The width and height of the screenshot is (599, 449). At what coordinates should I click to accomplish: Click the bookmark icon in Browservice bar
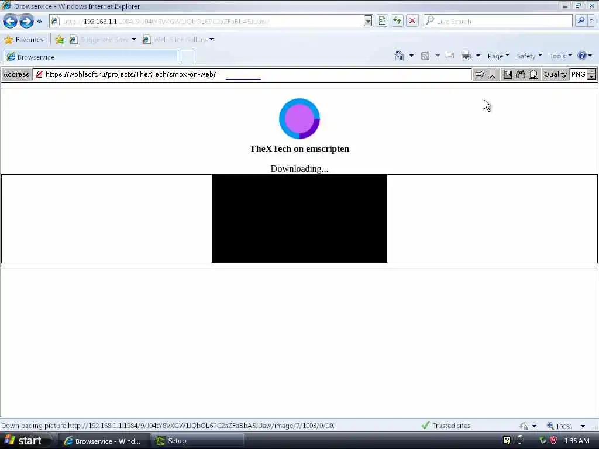[x=493, y=74]
